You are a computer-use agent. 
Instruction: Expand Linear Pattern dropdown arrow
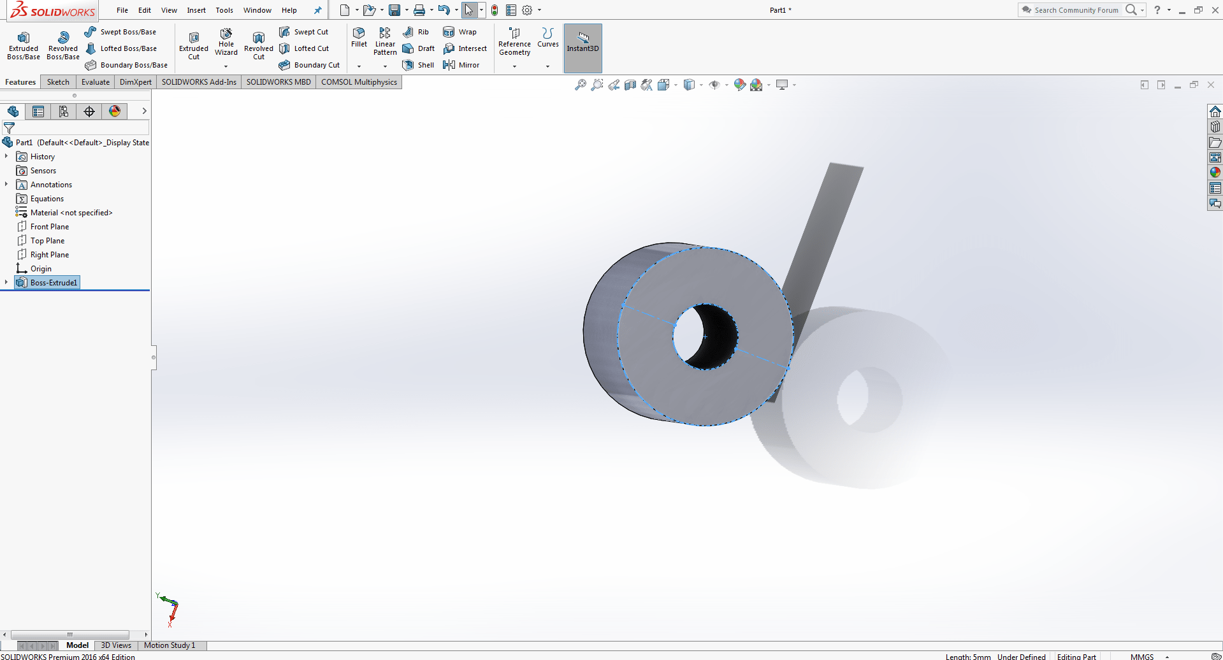coord(385,66)
